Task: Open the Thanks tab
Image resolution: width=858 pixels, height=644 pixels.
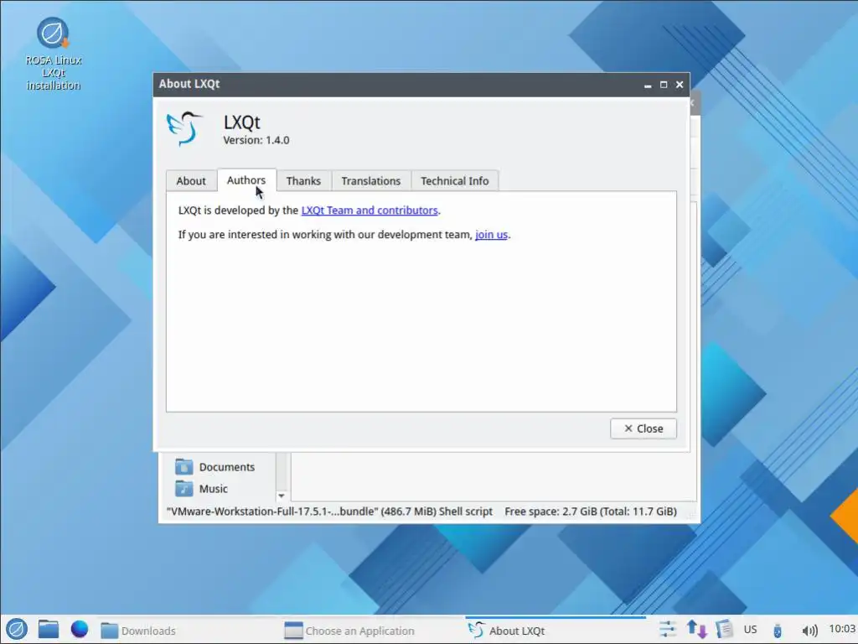Action: (x=303, y=181)
